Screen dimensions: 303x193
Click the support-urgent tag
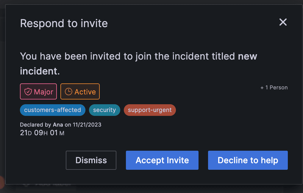click(x=150, y=110)
